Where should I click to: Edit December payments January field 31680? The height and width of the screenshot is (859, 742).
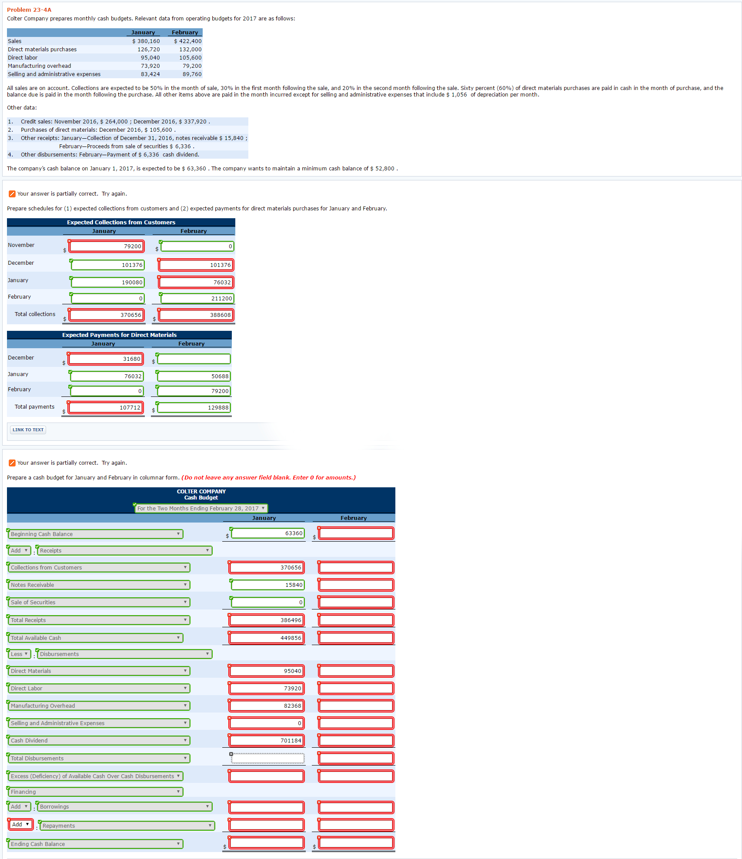[x=106, y=359]
